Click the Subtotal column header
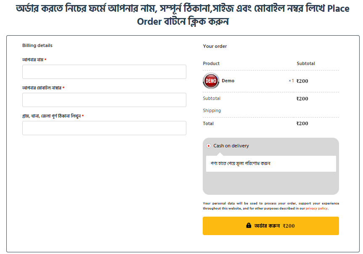Screen dimensions: 363x254 [x=306, y=63]
